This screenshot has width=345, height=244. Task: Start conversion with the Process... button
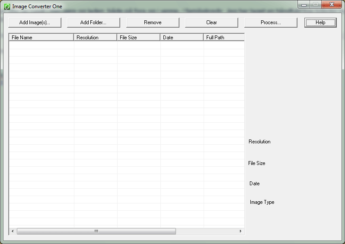pos(271,22)
